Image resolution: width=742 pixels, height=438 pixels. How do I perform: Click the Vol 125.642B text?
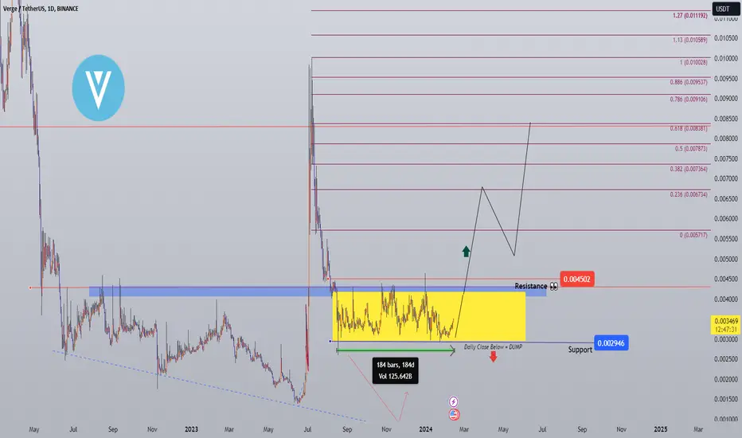coord(395,377)
